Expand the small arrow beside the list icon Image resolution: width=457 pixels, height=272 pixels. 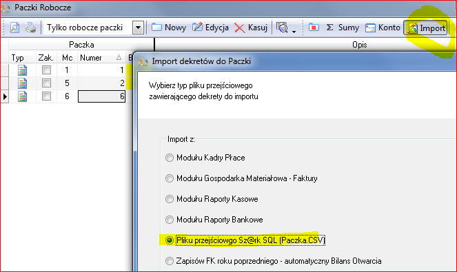click(294, 32)
